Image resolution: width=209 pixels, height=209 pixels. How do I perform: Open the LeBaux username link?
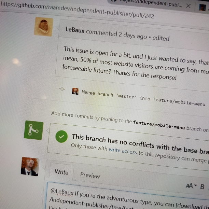(x=75, y=30)
